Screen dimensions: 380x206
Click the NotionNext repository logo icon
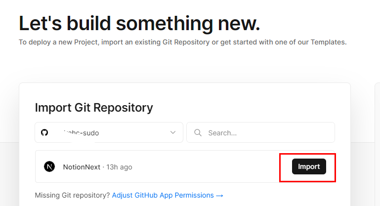[49, 167]
